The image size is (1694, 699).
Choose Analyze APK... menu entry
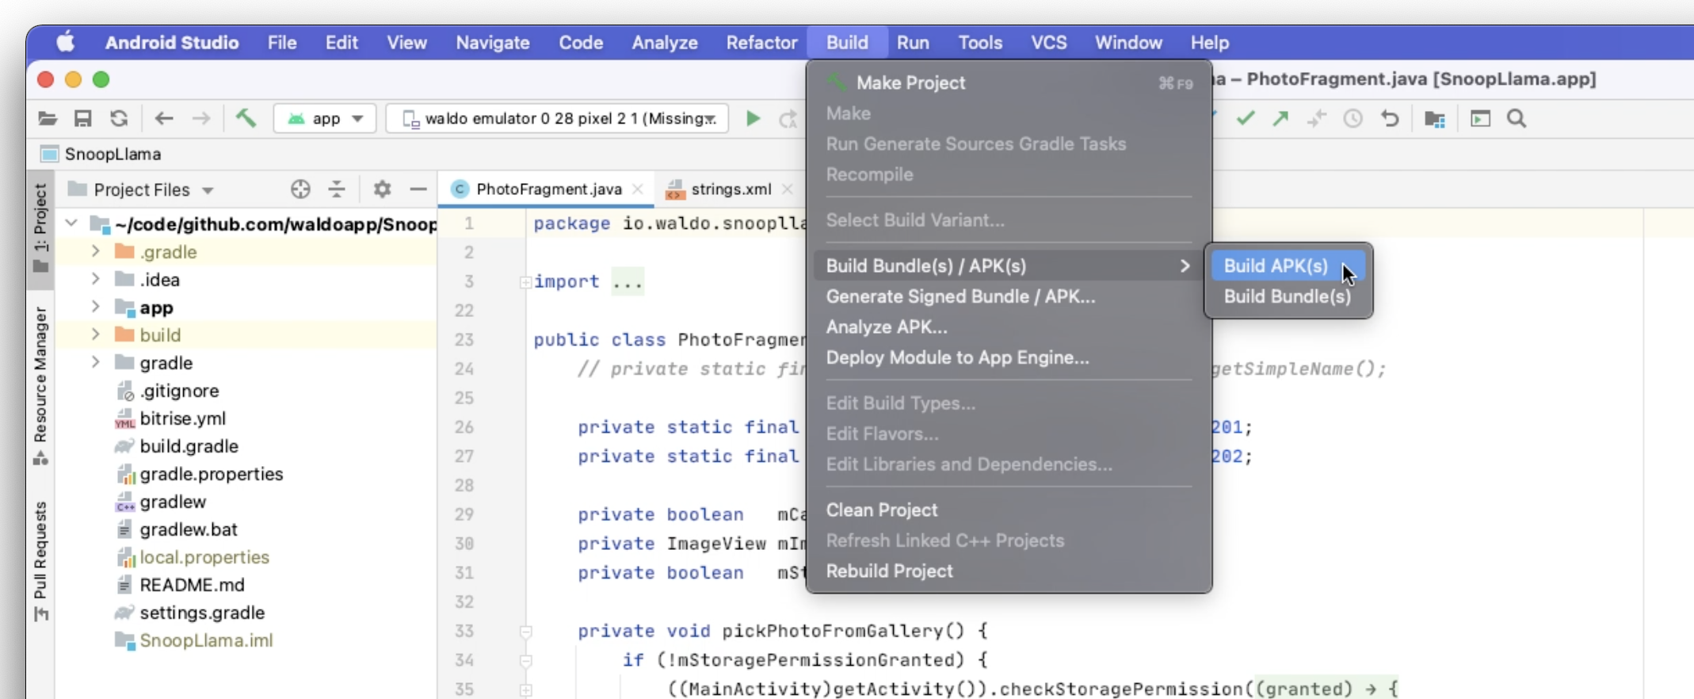[x=1009, y=327]
